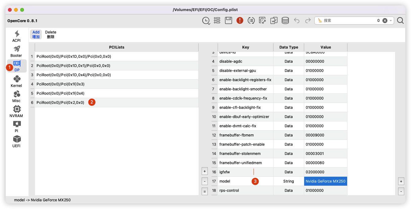The height and width of the screenshot is (209, 411).
Task: Switch to the Booter section
Action: (x=16, y=51)
